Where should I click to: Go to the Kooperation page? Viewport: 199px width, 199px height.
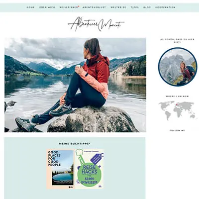(x=165, y=7)
